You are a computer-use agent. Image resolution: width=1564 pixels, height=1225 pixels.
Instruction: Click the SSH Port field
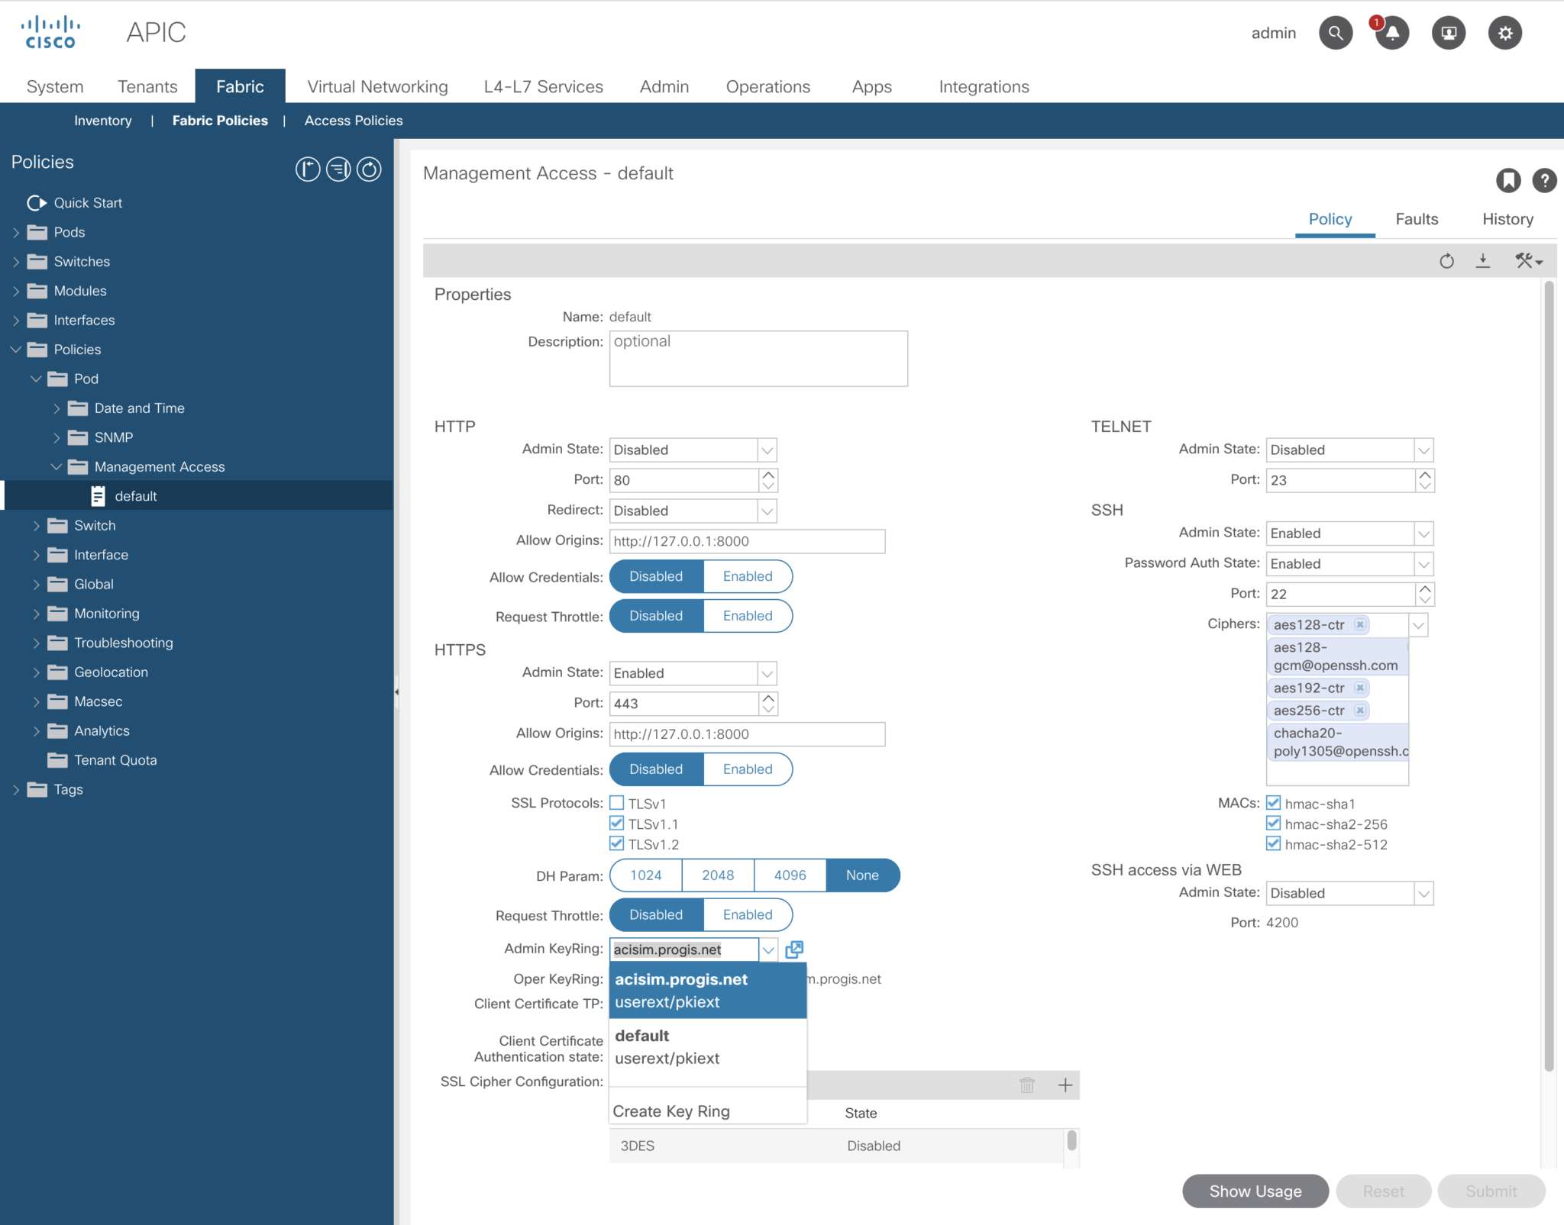point(1340,594)
